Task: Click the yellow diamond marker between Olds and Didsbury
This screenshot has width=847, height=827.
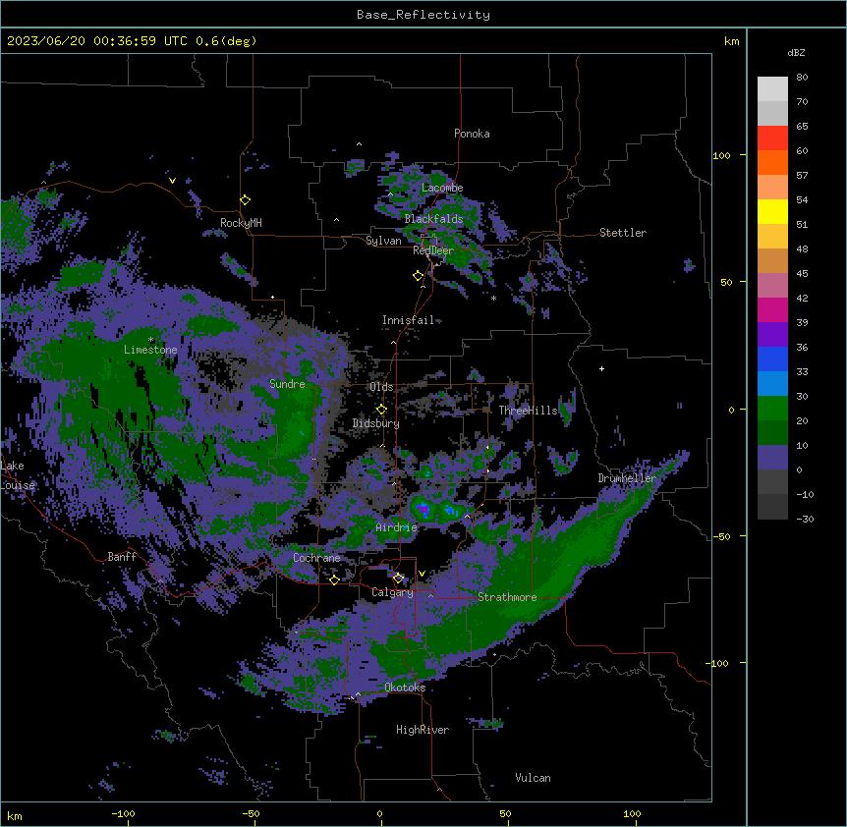Action: point(381,410)
